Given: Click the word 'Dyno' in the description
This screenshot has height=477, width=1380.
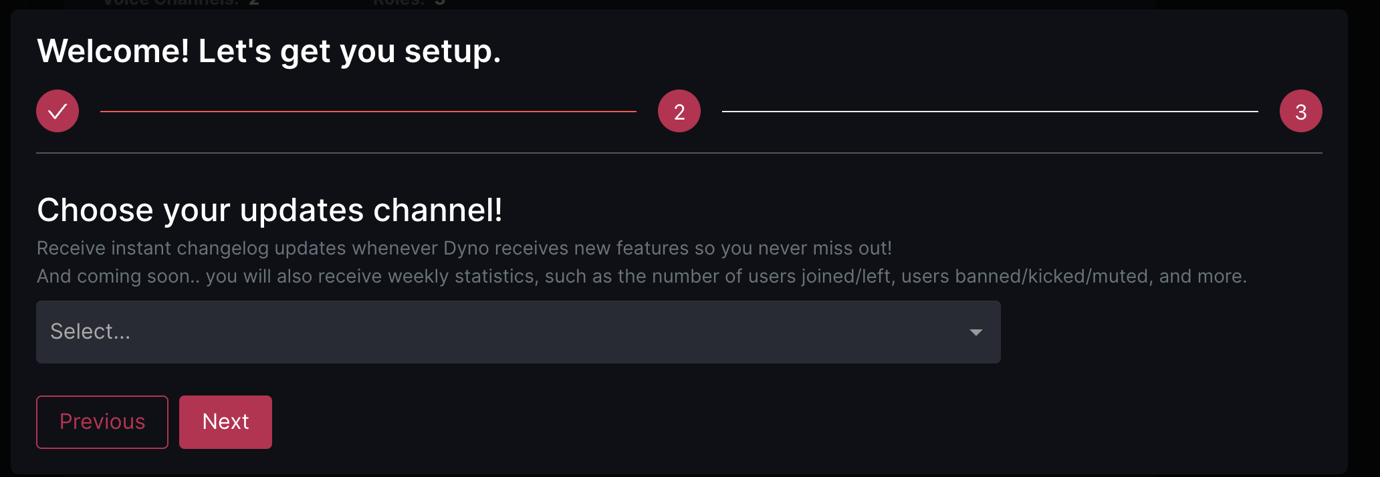Looking at the screenshot, I should coord(466,249).
